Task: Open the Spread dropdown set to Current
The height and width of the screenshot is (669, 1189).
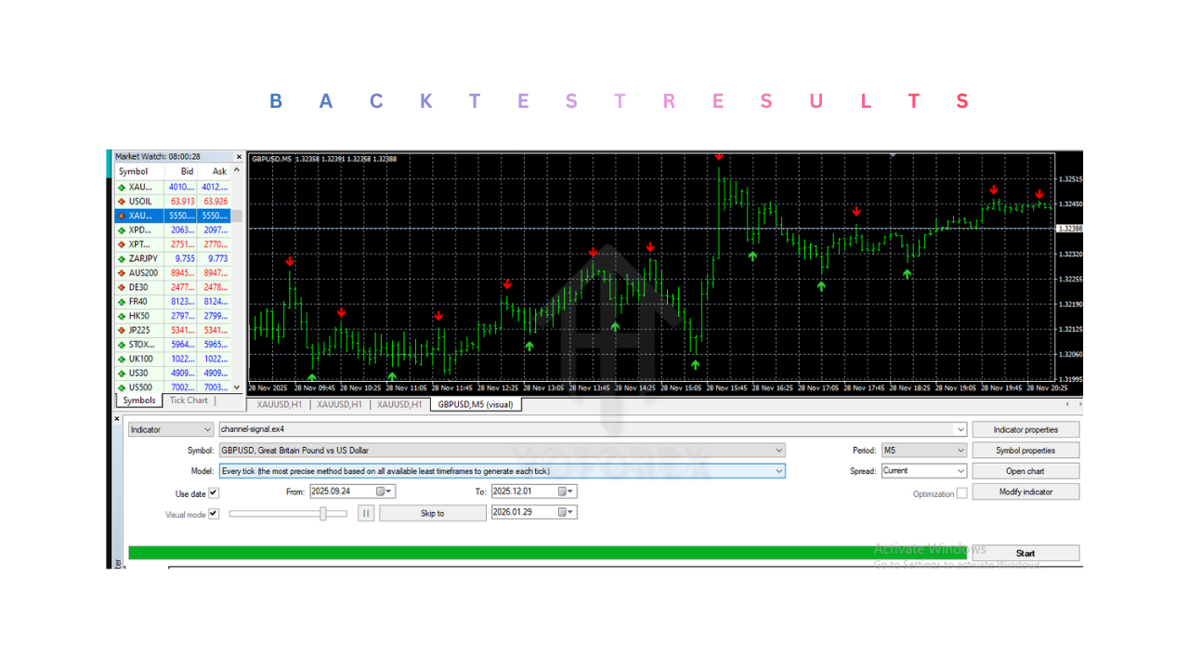Action: (960, 470)
